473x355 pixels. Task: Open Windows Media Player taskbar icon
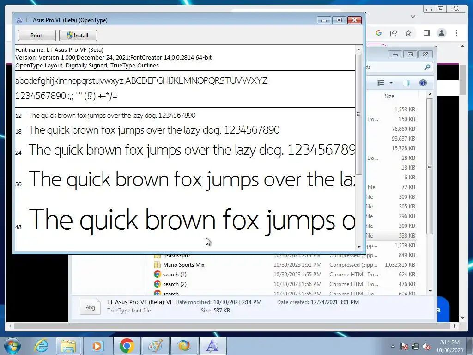pyautogui.click(x=97, y=346)
